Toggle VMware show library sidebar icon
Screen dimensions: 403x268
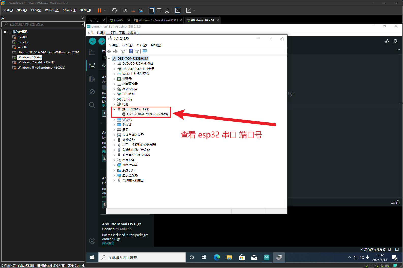click(152, 10)
